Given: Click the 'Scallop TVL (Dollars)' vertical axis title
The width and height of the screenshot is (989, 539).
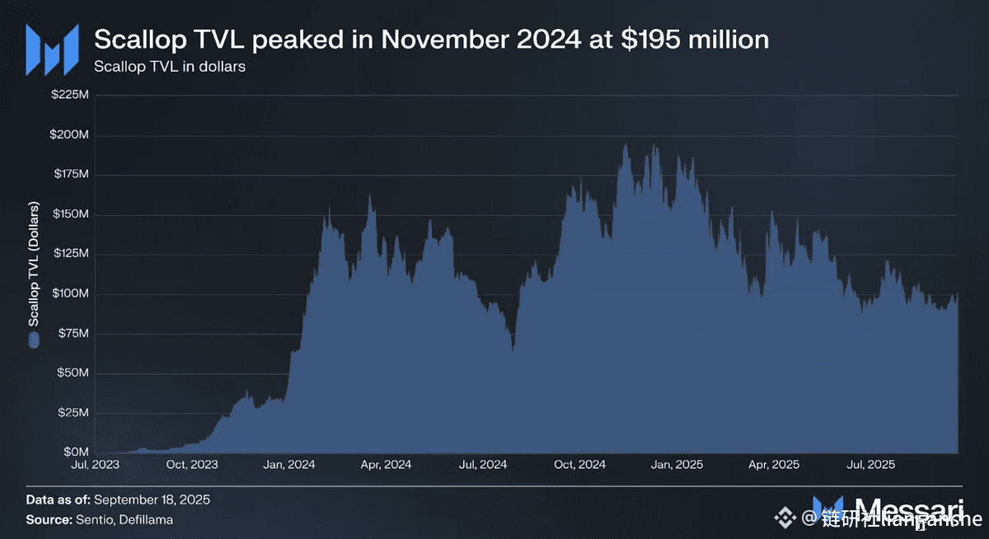Looking at the screenshot, I should 34,263.
